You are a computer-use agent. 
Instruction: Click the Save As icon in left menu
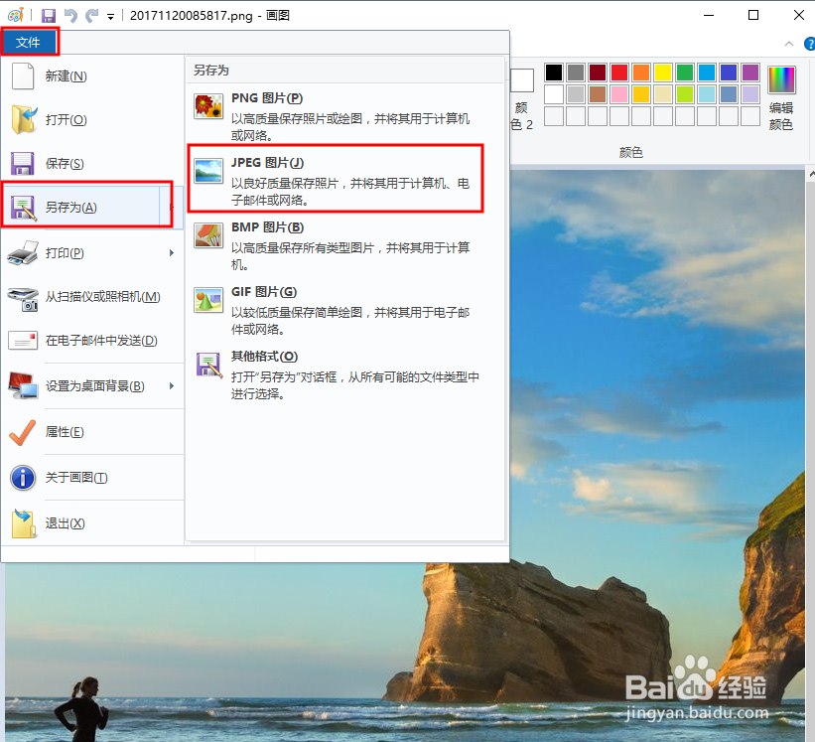click(24, 208)
